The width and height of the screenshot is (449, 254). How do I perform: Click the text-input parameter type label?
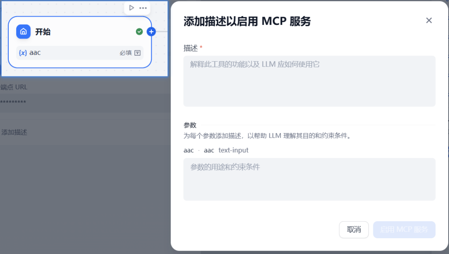pos(233,150)
